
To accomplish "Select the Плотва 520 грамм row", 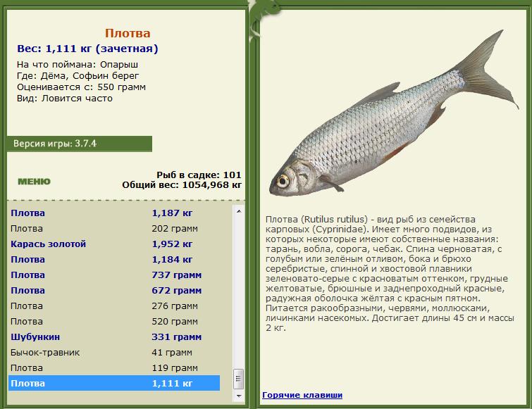I will [114, 322].
